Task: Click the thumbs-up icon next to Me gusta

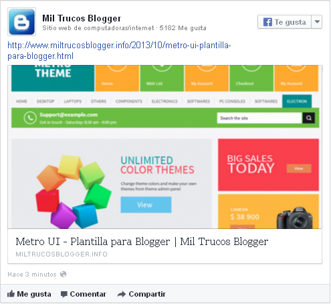Action: 11,294
